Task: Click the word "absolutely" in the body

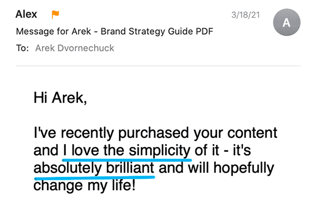Action: pyautogui.click(x=68, y=168)
